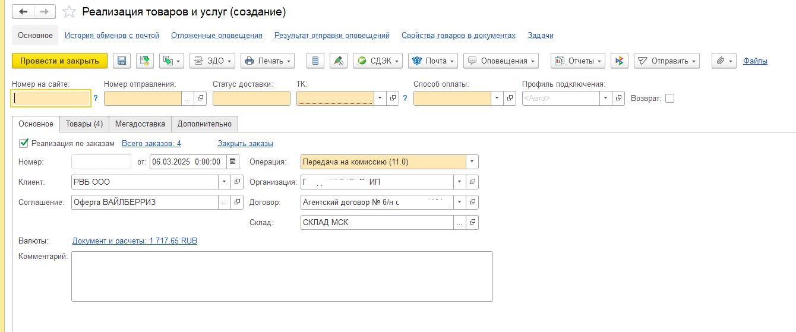Open the paperclip attachments dropdown
This screenshot has height=332, width=796.
pos(724,61)
